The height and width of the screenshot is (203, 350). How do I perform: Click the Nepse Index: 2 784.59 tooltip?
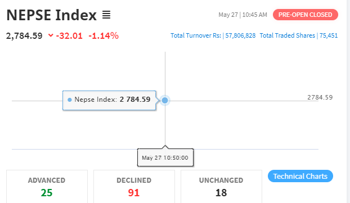[109, 100]
